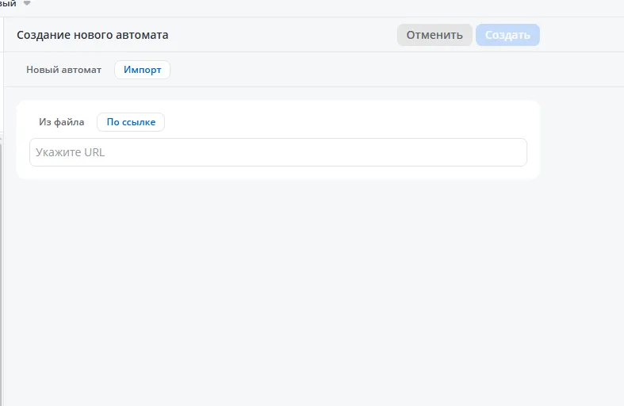The image size is (624, 406).
Task: Click the Создание нового автомата heading
Action: point(92,35)
